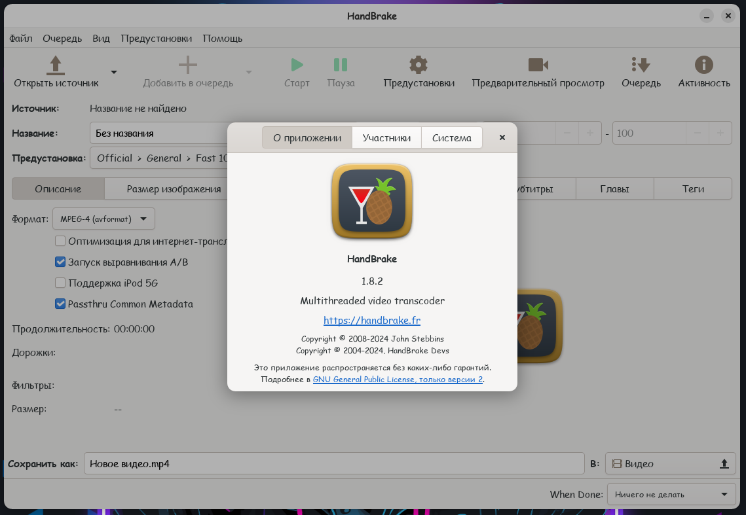
Task: Open the https://handbrake.fr link
Action: (372, 320)
